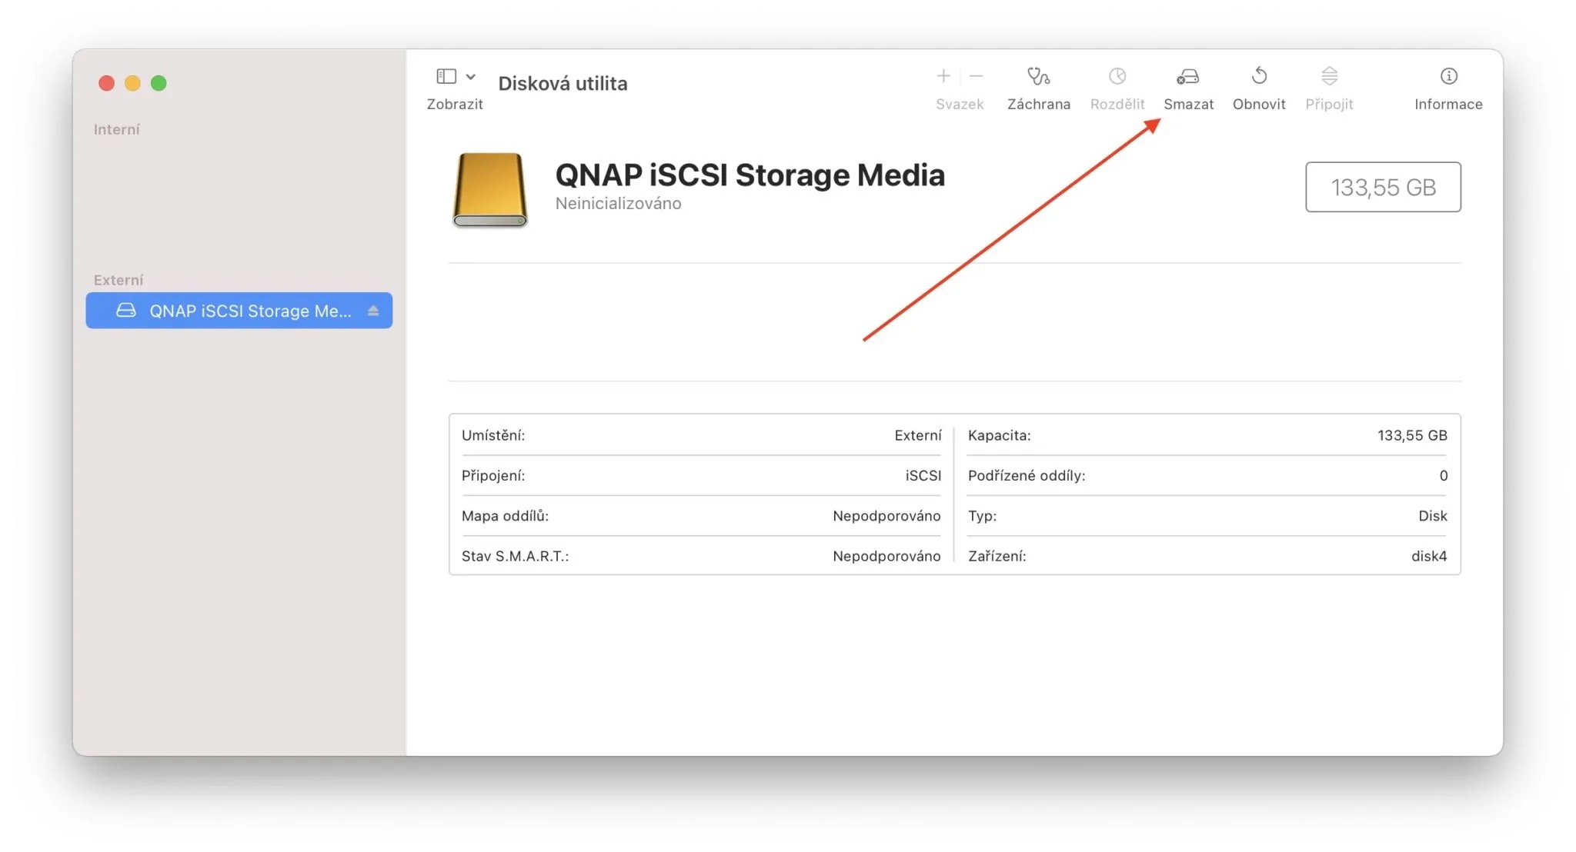Click the green fullscreen window button
This screenshot has height=852, width=1576.
click(x=159, y=83)
